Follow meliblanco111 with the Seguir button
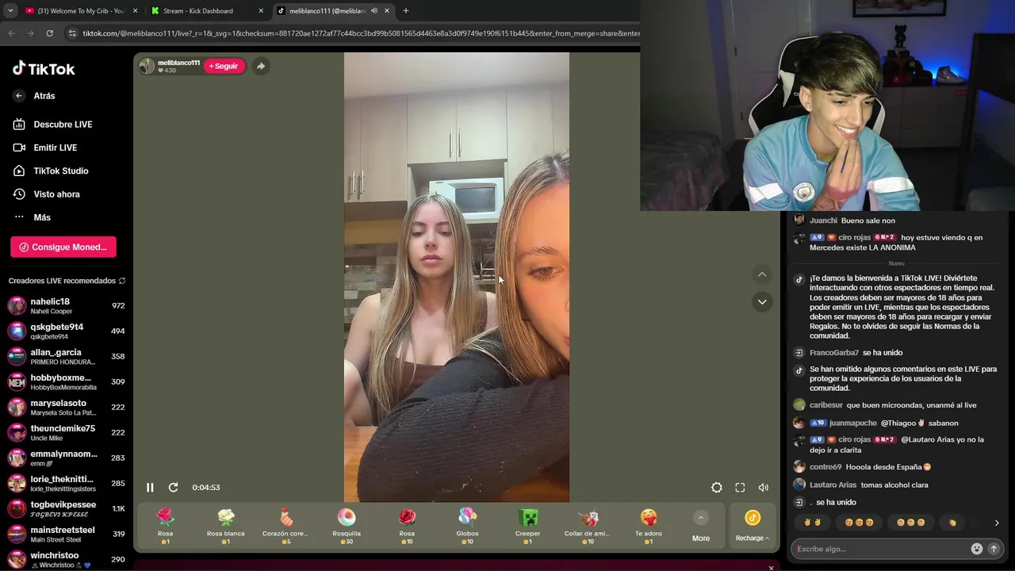The height and width of the screenshot is (571, 1015). click(224, 66)
